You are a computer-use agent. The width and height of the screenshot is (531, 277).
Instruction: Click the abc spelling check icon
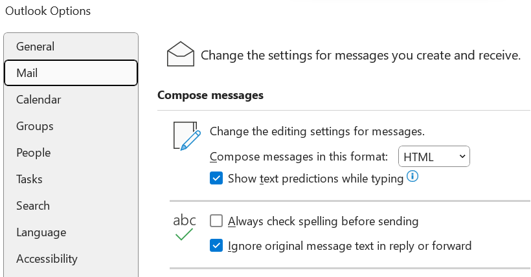tap(185, 227)
